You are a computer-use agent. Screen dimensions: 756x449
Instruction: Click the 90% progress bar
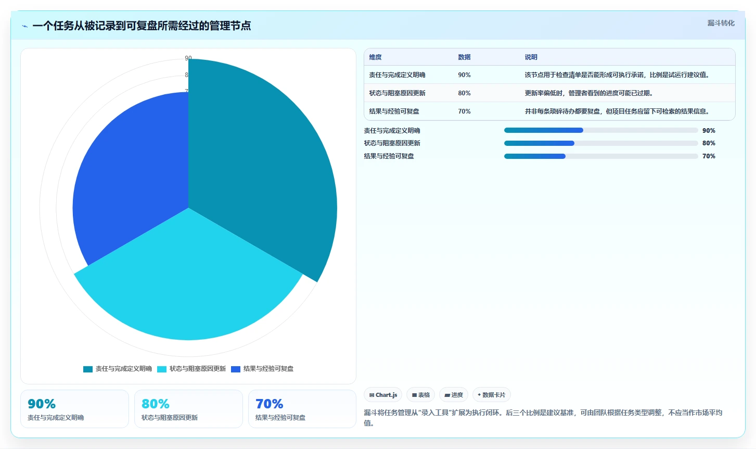[x=601, y=130]
